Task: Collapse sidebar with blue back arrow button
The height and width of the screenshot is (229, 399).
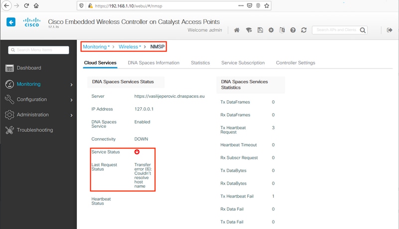Action: (x=11, y=22)
